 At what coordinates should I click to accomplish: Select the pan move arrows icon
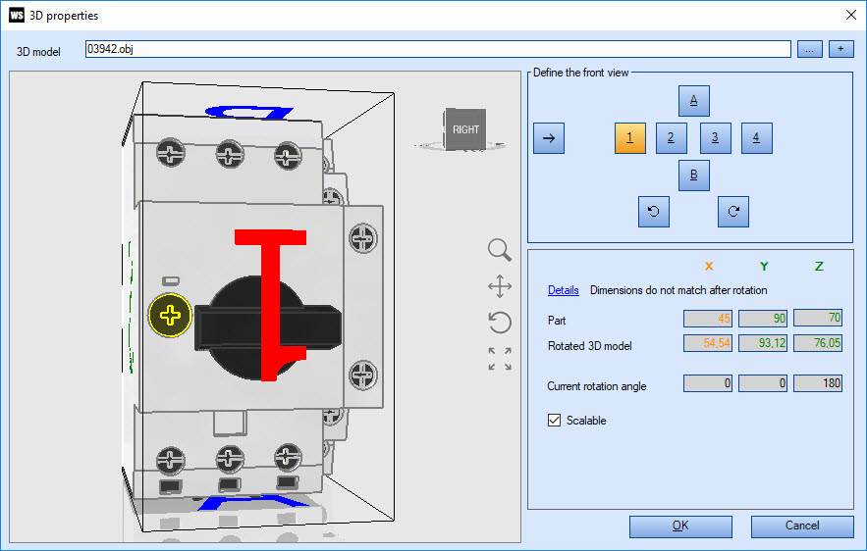coord(500,286)
